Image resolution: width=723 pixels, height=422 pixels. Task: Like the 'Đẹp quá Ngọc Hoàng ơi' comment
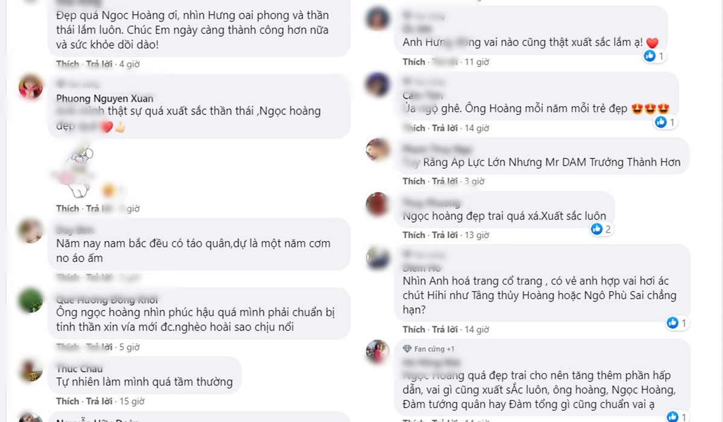coord(67,64)
